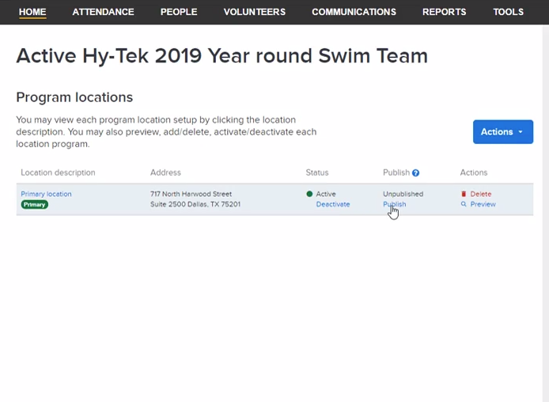
Task: Click the Publish column header text
Action: click(396, 173)
